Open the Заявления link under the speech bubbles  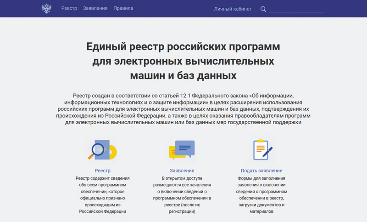tap(182, 171)
